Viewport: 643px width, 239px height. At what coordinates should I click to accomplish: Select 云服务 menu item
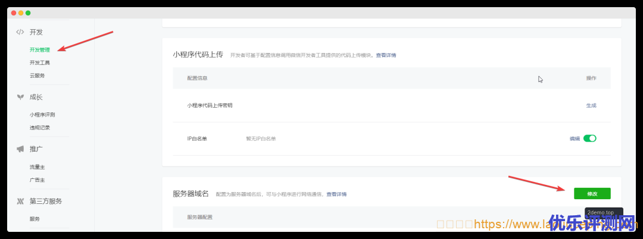tap(37, 76)
